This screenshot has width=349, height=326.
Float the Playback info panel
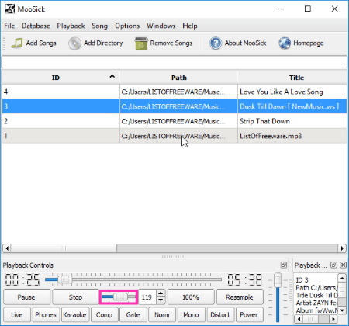click(x=334, y=265)
